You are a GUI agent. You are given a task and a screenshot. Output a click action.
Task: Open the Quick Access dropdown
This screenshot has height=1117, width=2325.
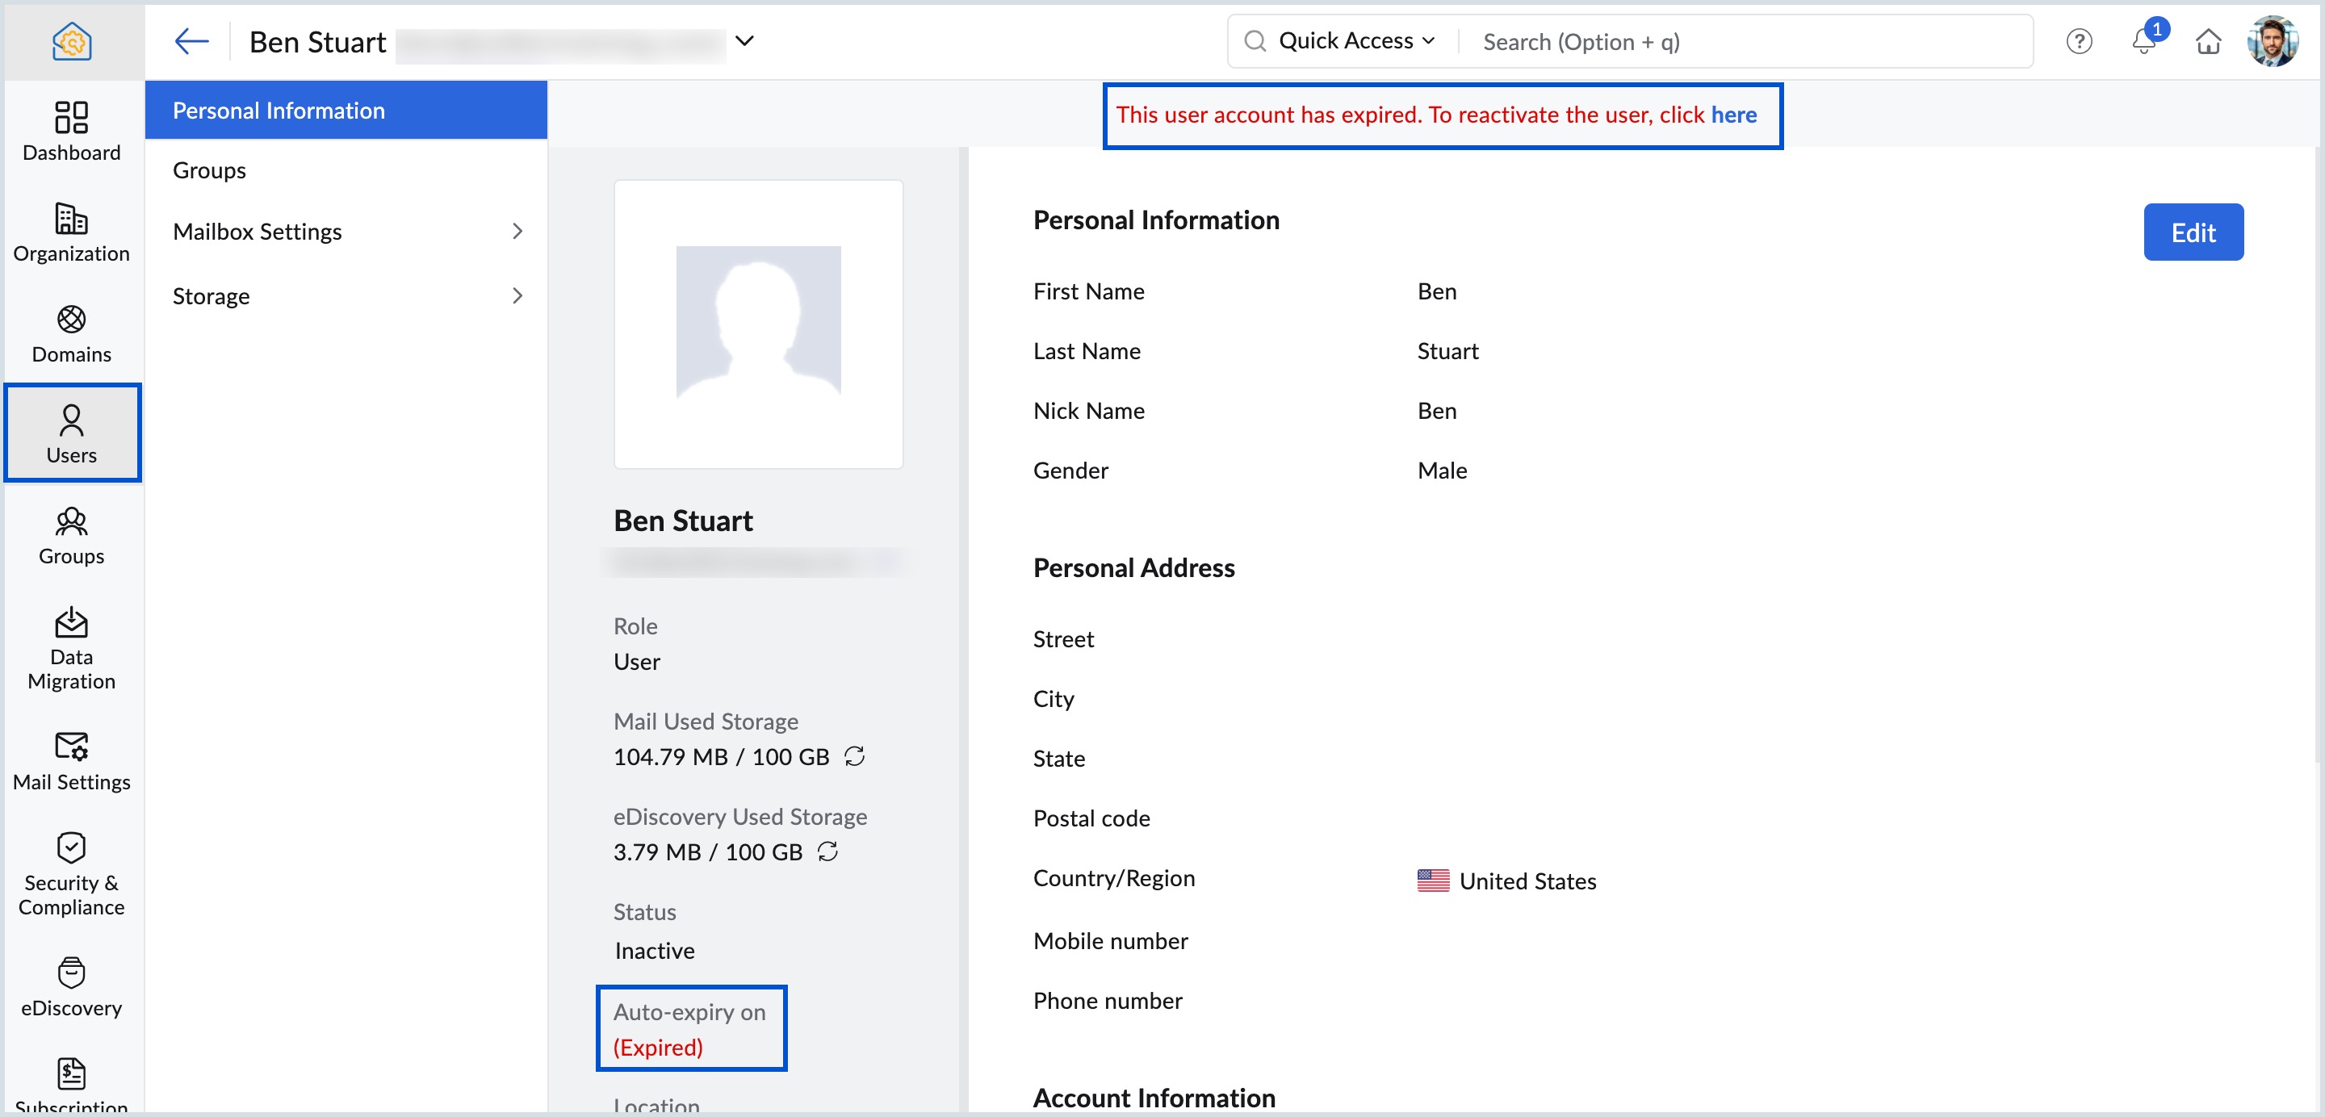1355,41
